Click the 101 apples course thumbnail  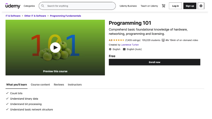click(x=55, y=47)
